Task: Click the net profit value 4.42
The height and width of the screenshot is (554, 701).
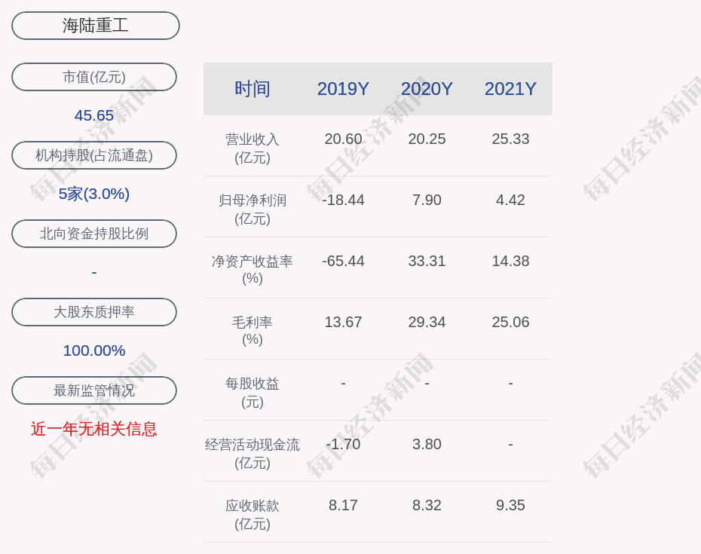Action: [x=510, y=200]
